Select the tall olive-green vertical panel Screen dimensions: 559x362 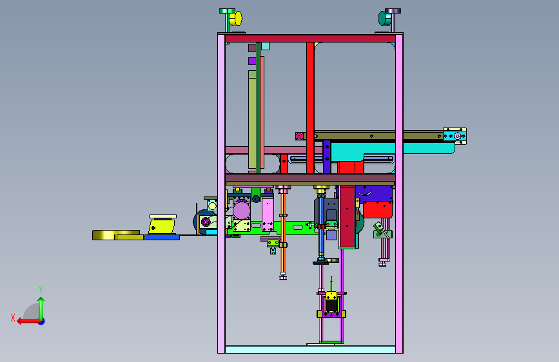(x=252, y=122)
